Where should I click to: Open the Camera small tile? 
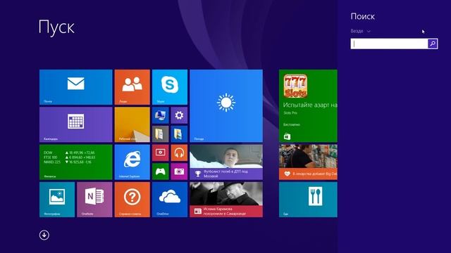coord(179,171)
